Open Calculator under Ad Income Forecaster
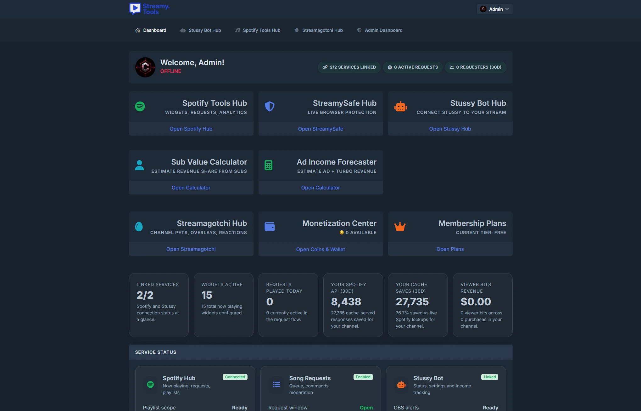This screenshot has width=641, height=411. (x=320, y=188)
